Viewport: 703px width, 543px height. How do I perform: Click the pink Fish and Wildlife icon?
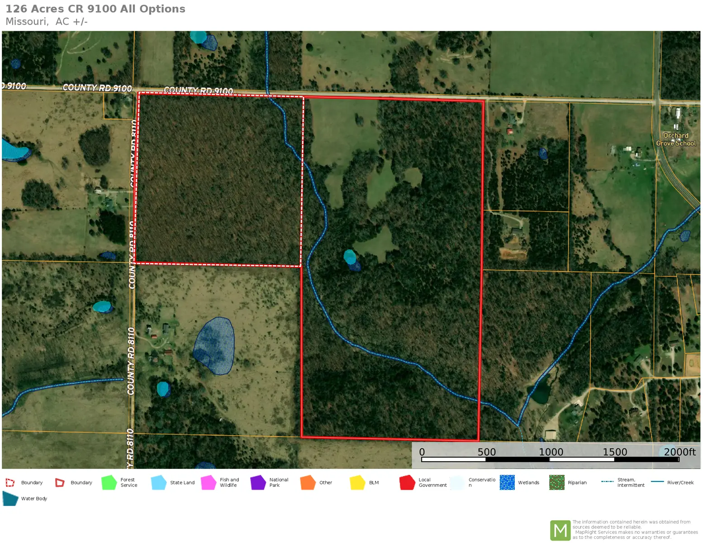(209, 482)
